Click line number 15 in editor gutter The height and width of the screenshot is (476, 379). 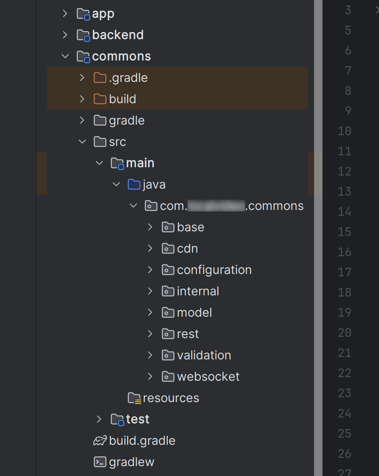coord(345,232)
